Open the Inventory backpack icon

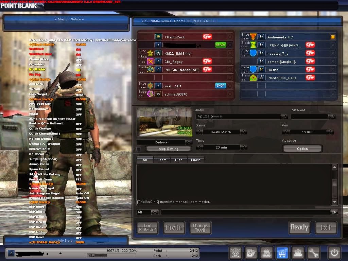(x=266, y=253)
